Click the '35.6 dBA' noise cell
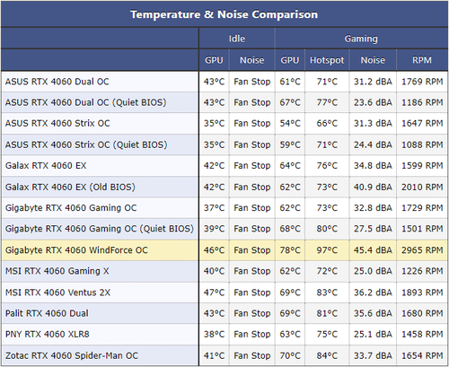The height and width of the screenshot is (367, 449). [x=373, y=313]
